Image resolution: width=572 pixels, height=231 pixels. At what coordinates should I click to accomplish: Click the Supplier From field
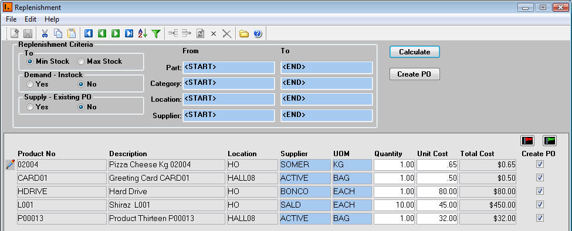click(229, 115)
